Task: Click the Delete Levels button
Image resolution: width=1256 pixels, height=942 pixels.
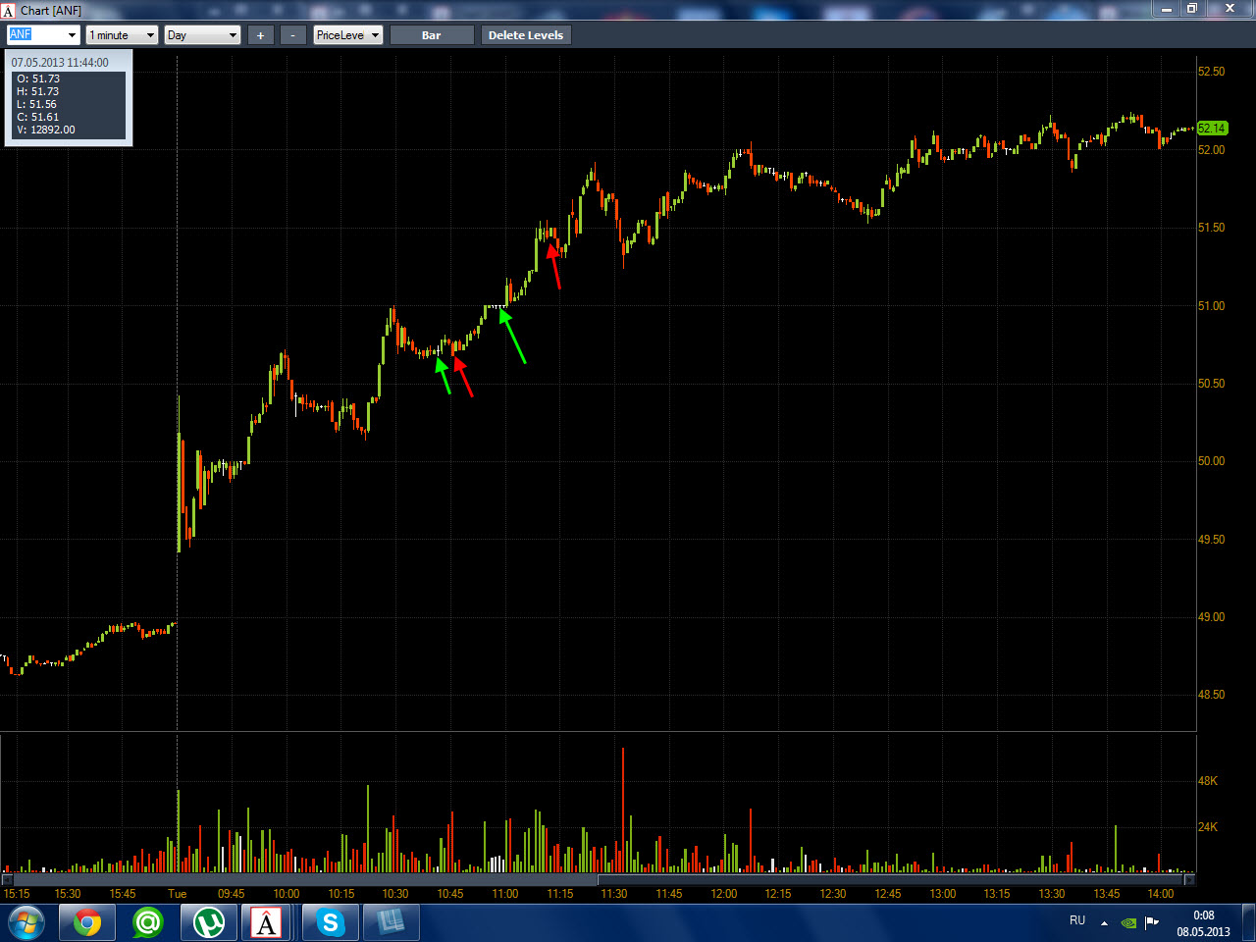Action: tap(526, 34)
